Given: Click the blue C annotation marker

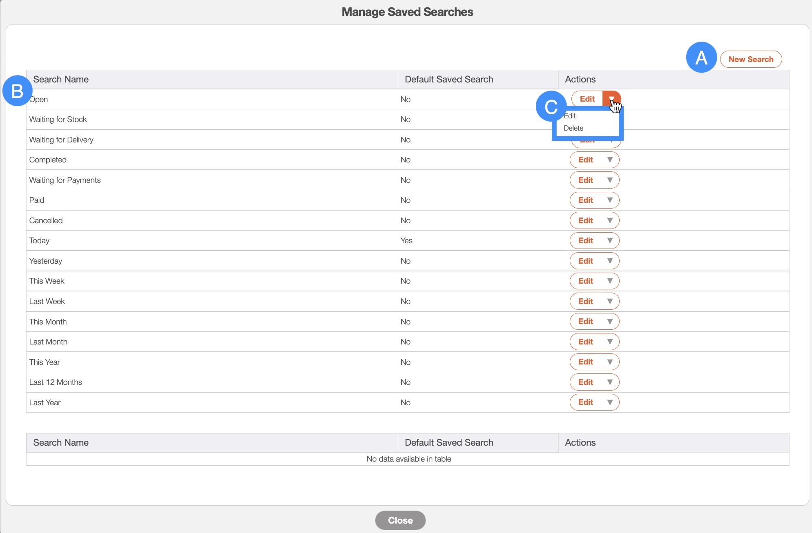Looking at the screenshot, I should click(551, 107).
